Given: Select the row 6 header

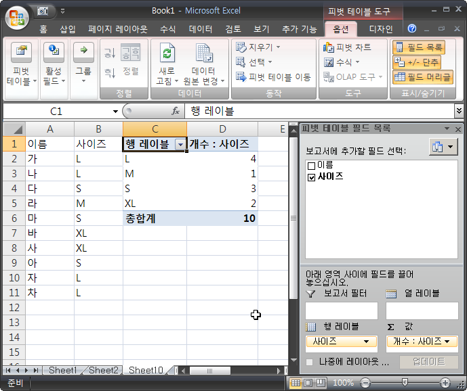Looking at the screenshot, I should pyautogui.click(x=14, y=218).
